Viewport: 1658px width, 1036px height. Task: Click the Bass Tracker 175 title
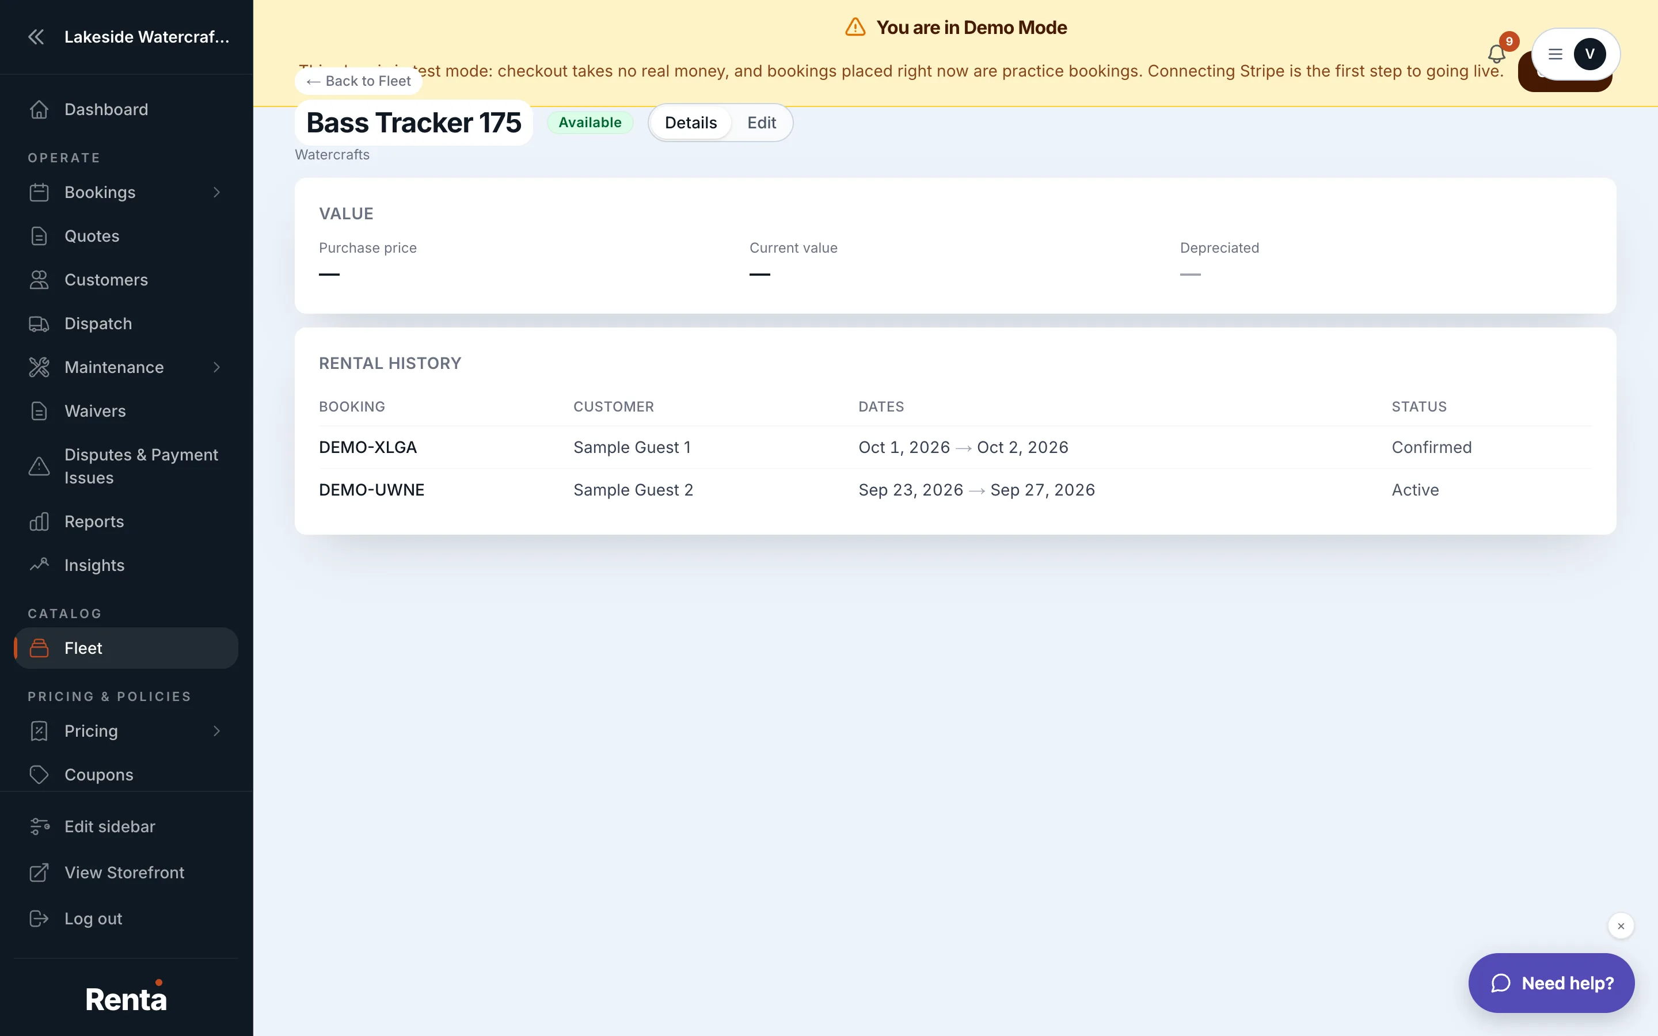coord(414,123)
